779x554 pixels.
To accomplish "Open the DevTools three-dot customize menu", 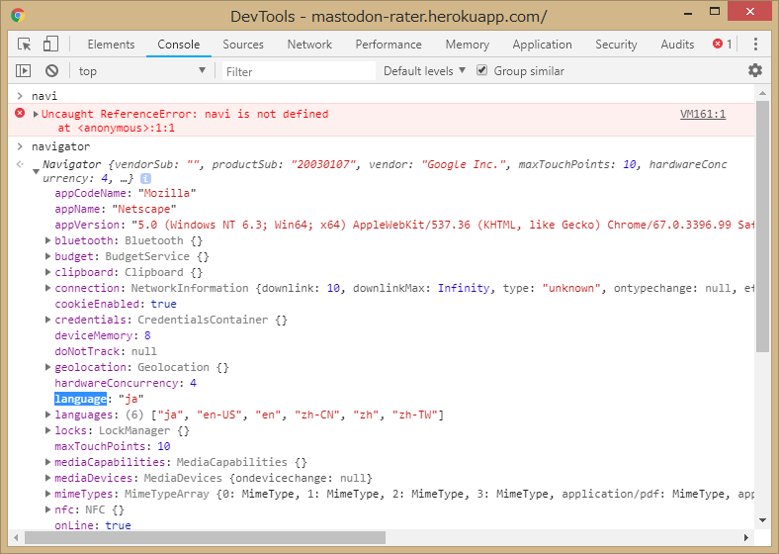I will coord(755,45).
